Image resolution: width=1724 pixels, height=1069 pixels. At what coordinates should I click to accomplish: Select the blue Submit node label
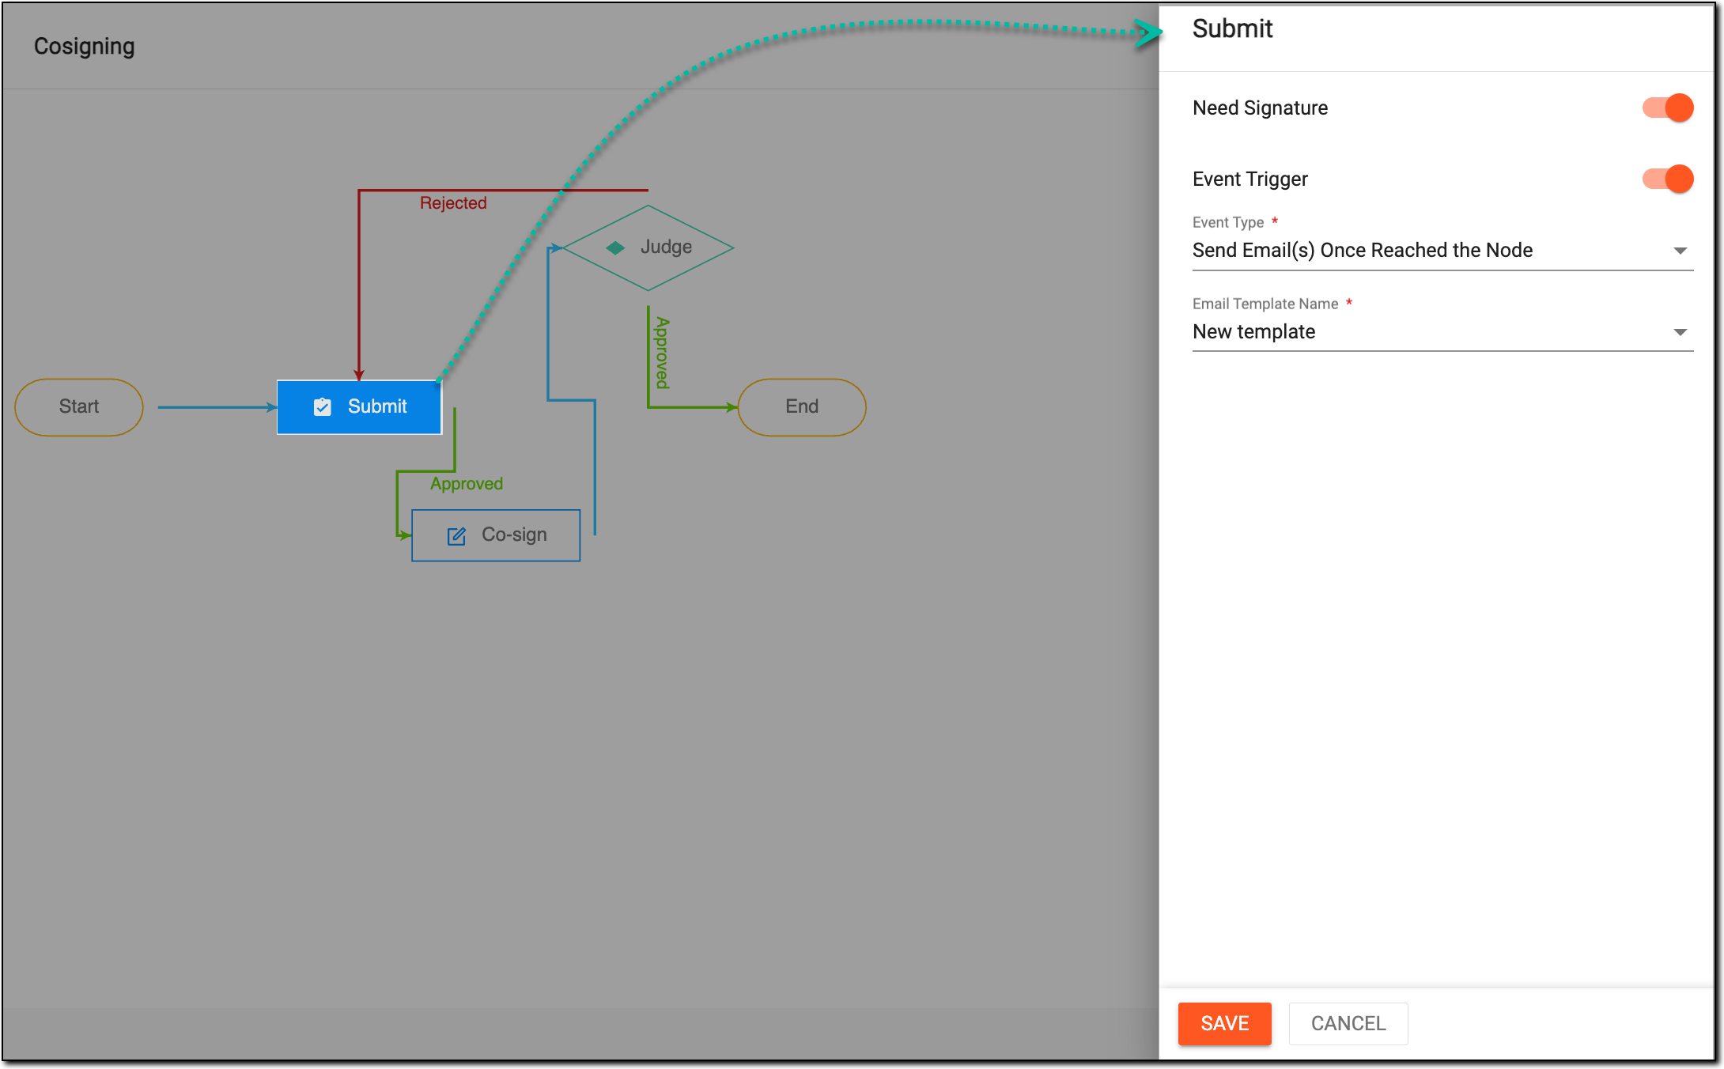coord(377,406)
